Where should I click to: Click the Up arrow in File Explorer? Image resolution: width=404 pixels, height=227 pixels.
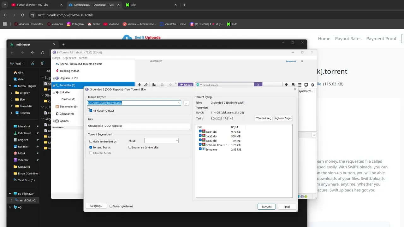pyautogui.click(x=32, y=53)
